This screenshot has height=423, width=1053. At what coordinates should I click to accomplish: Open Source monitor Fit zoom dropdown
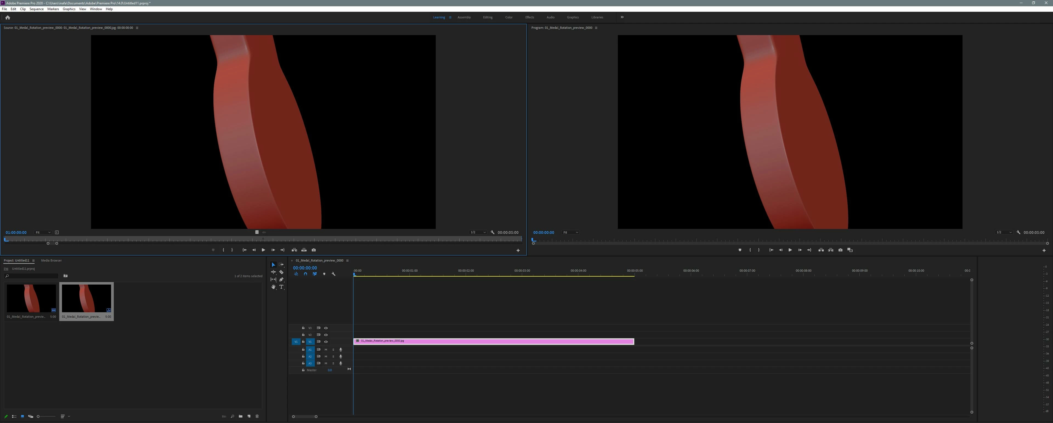43,232
